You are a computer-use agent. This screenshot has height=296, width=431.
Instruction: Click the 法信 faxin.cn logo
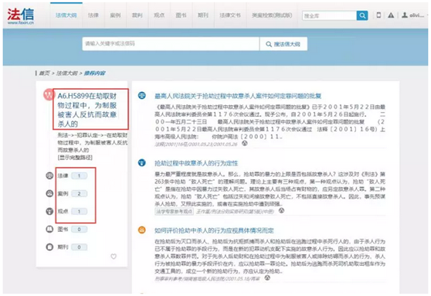pyautogui.click(x=21, y=15)
